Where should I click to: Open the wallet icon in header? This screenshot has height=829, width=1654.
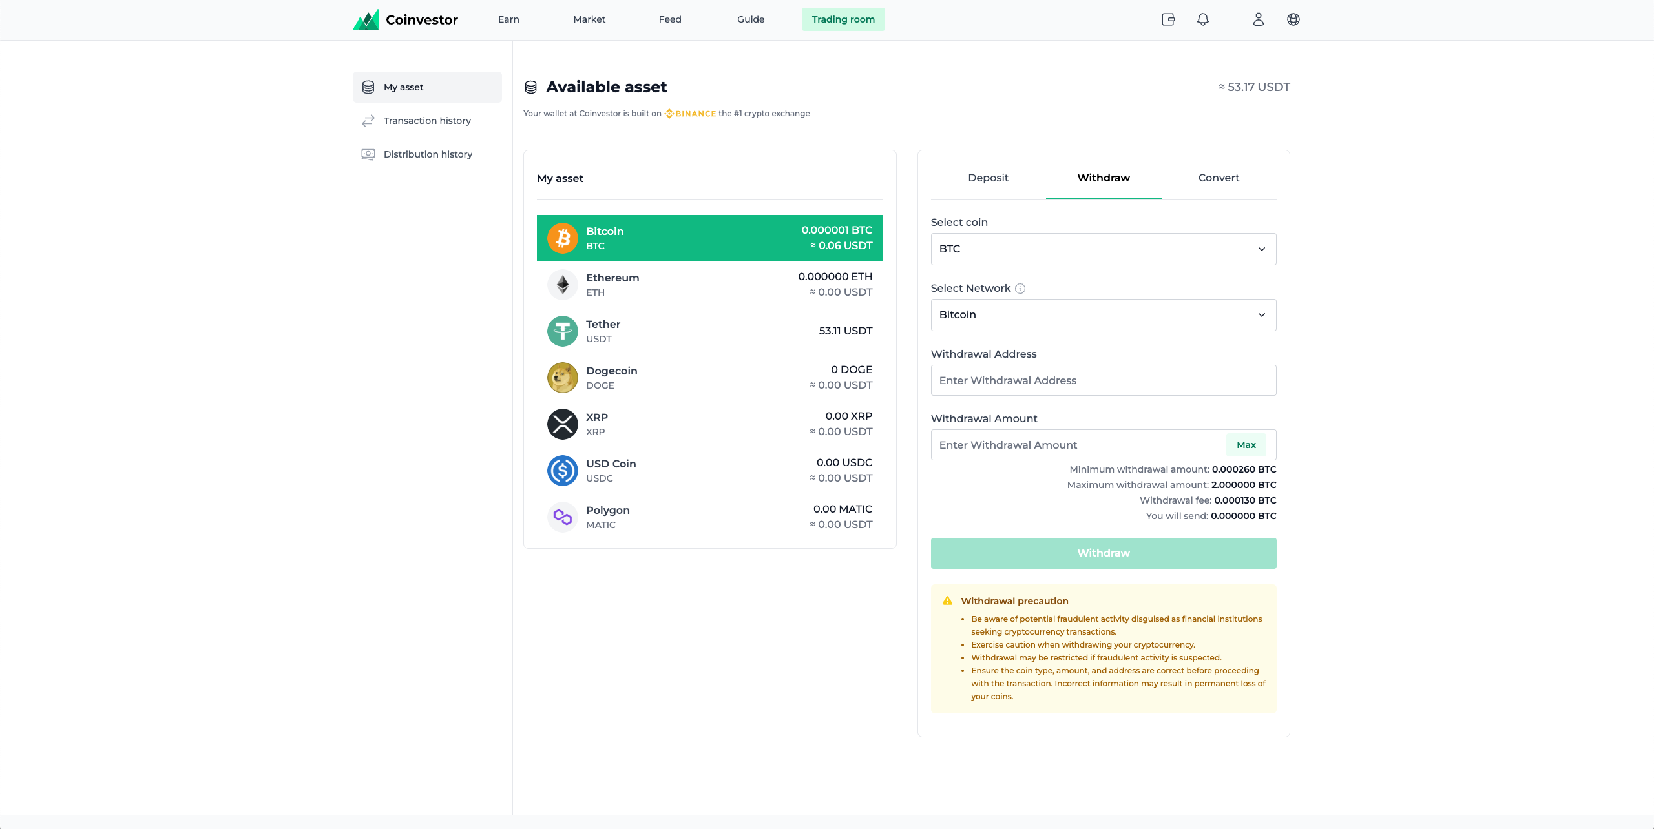(1168, 19)
